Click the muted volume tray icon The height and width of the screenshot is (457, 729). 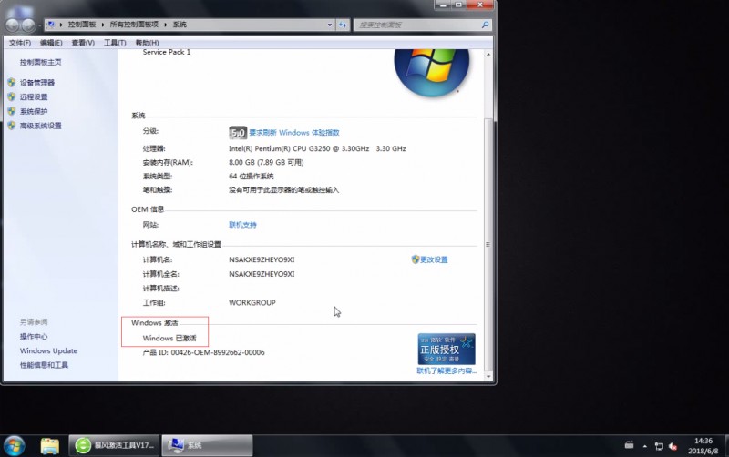[x=673, y=446]
